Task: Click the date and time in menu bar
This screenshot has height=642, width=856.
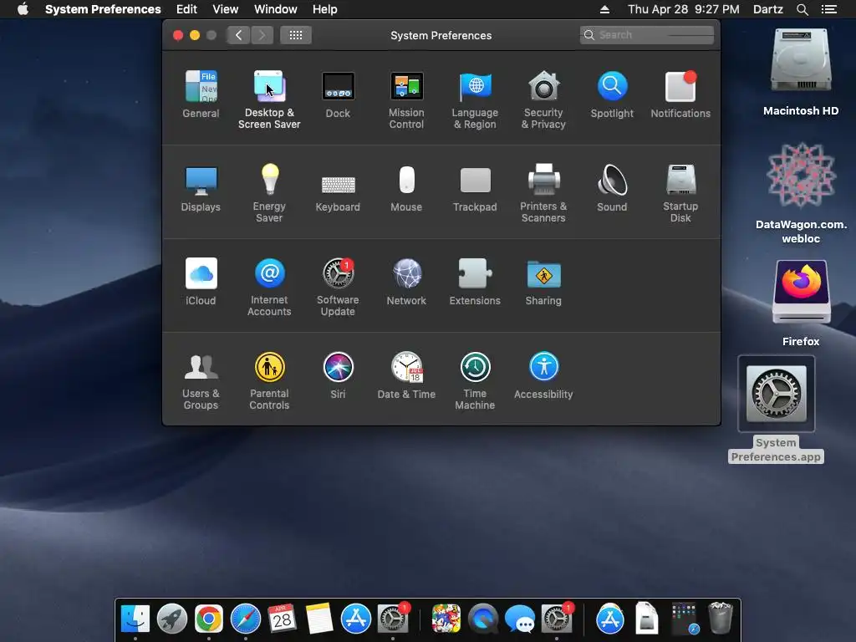Action: (x=684, y=9)
